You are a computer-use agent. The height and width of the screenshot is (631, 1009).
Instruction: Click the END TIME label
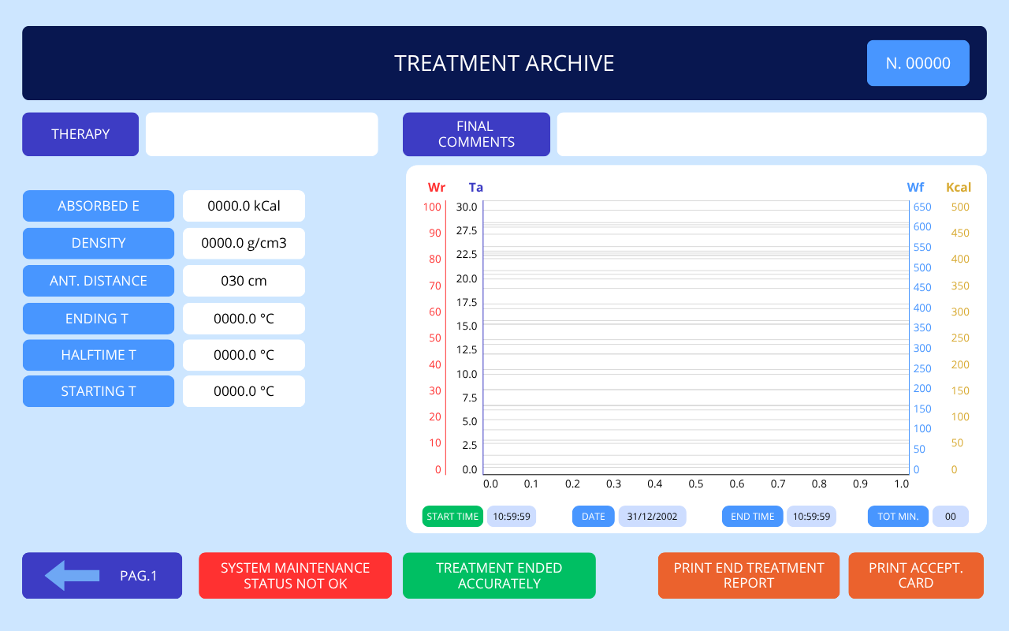pos(752,517)
